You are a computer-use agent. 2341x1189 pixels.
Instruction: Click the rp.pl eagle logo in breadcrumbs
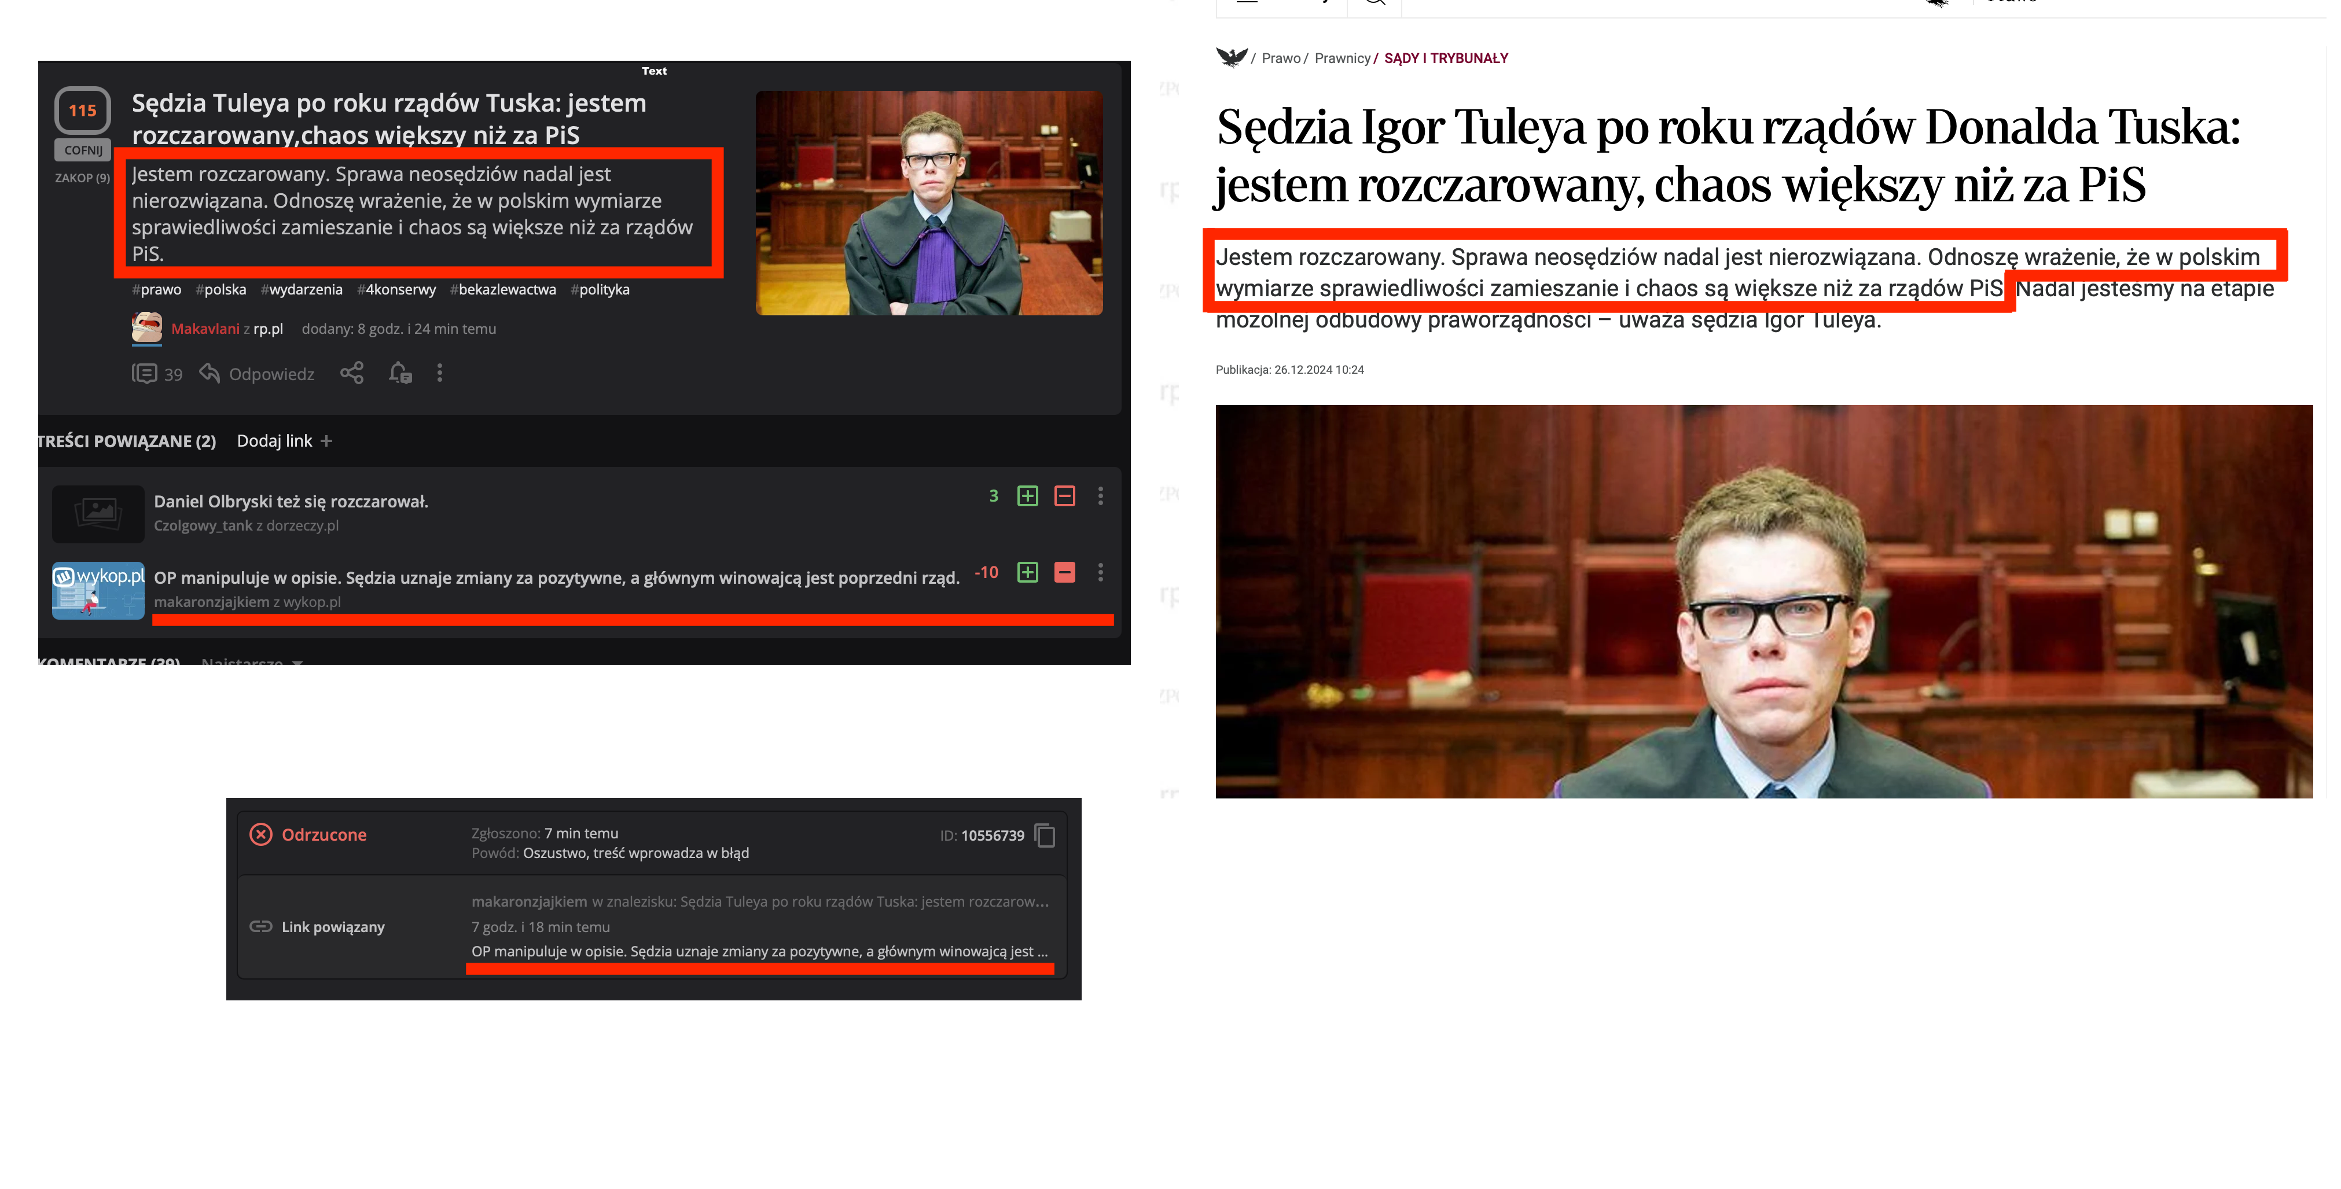click(x=1232, y=58)
